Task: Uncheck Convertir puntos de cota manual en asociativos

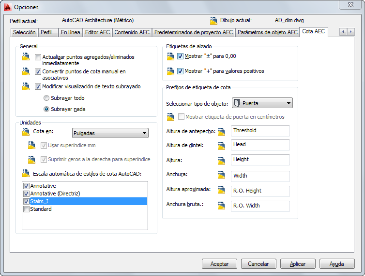Action: pos(38,72)
